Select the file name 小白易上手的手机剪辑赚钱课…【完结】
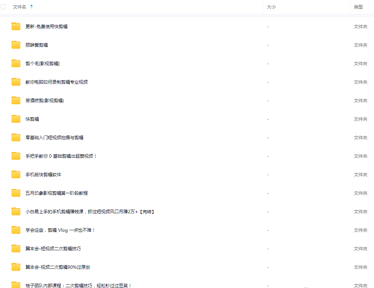This screenshot has height=288, width=374. [90, 211]
